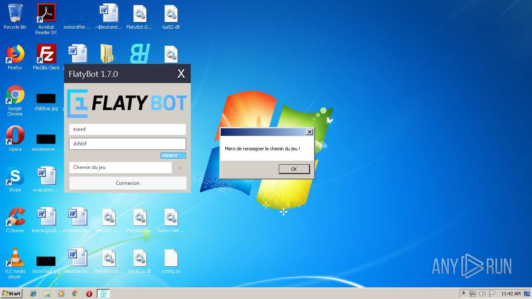Open the network tray icon
Image resolution: width=532 pixels, height=299 pixels.
pyautogui.click(x=473, y=294)
